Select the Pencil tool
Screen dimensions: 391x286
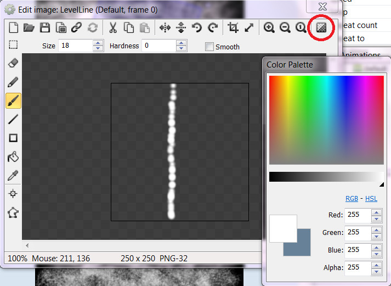click(13, 82)
